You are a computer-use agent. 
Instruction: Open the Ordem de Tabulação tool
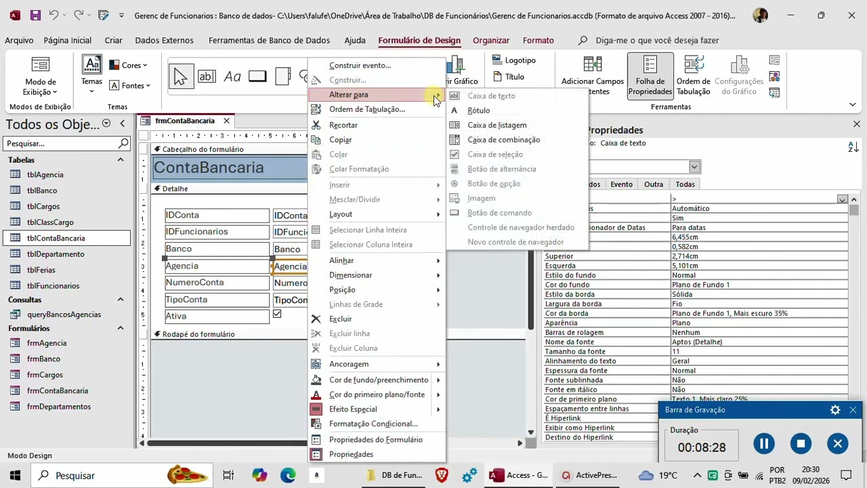click(x=694, y=76)
